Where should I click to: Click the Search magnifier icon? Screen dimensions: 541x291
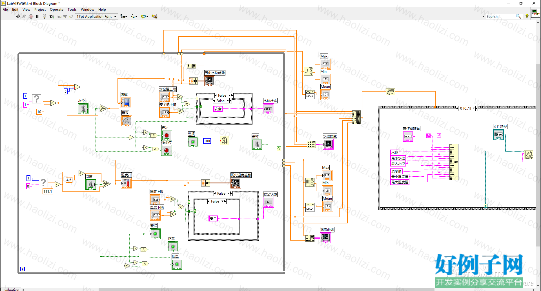point(518,16)
